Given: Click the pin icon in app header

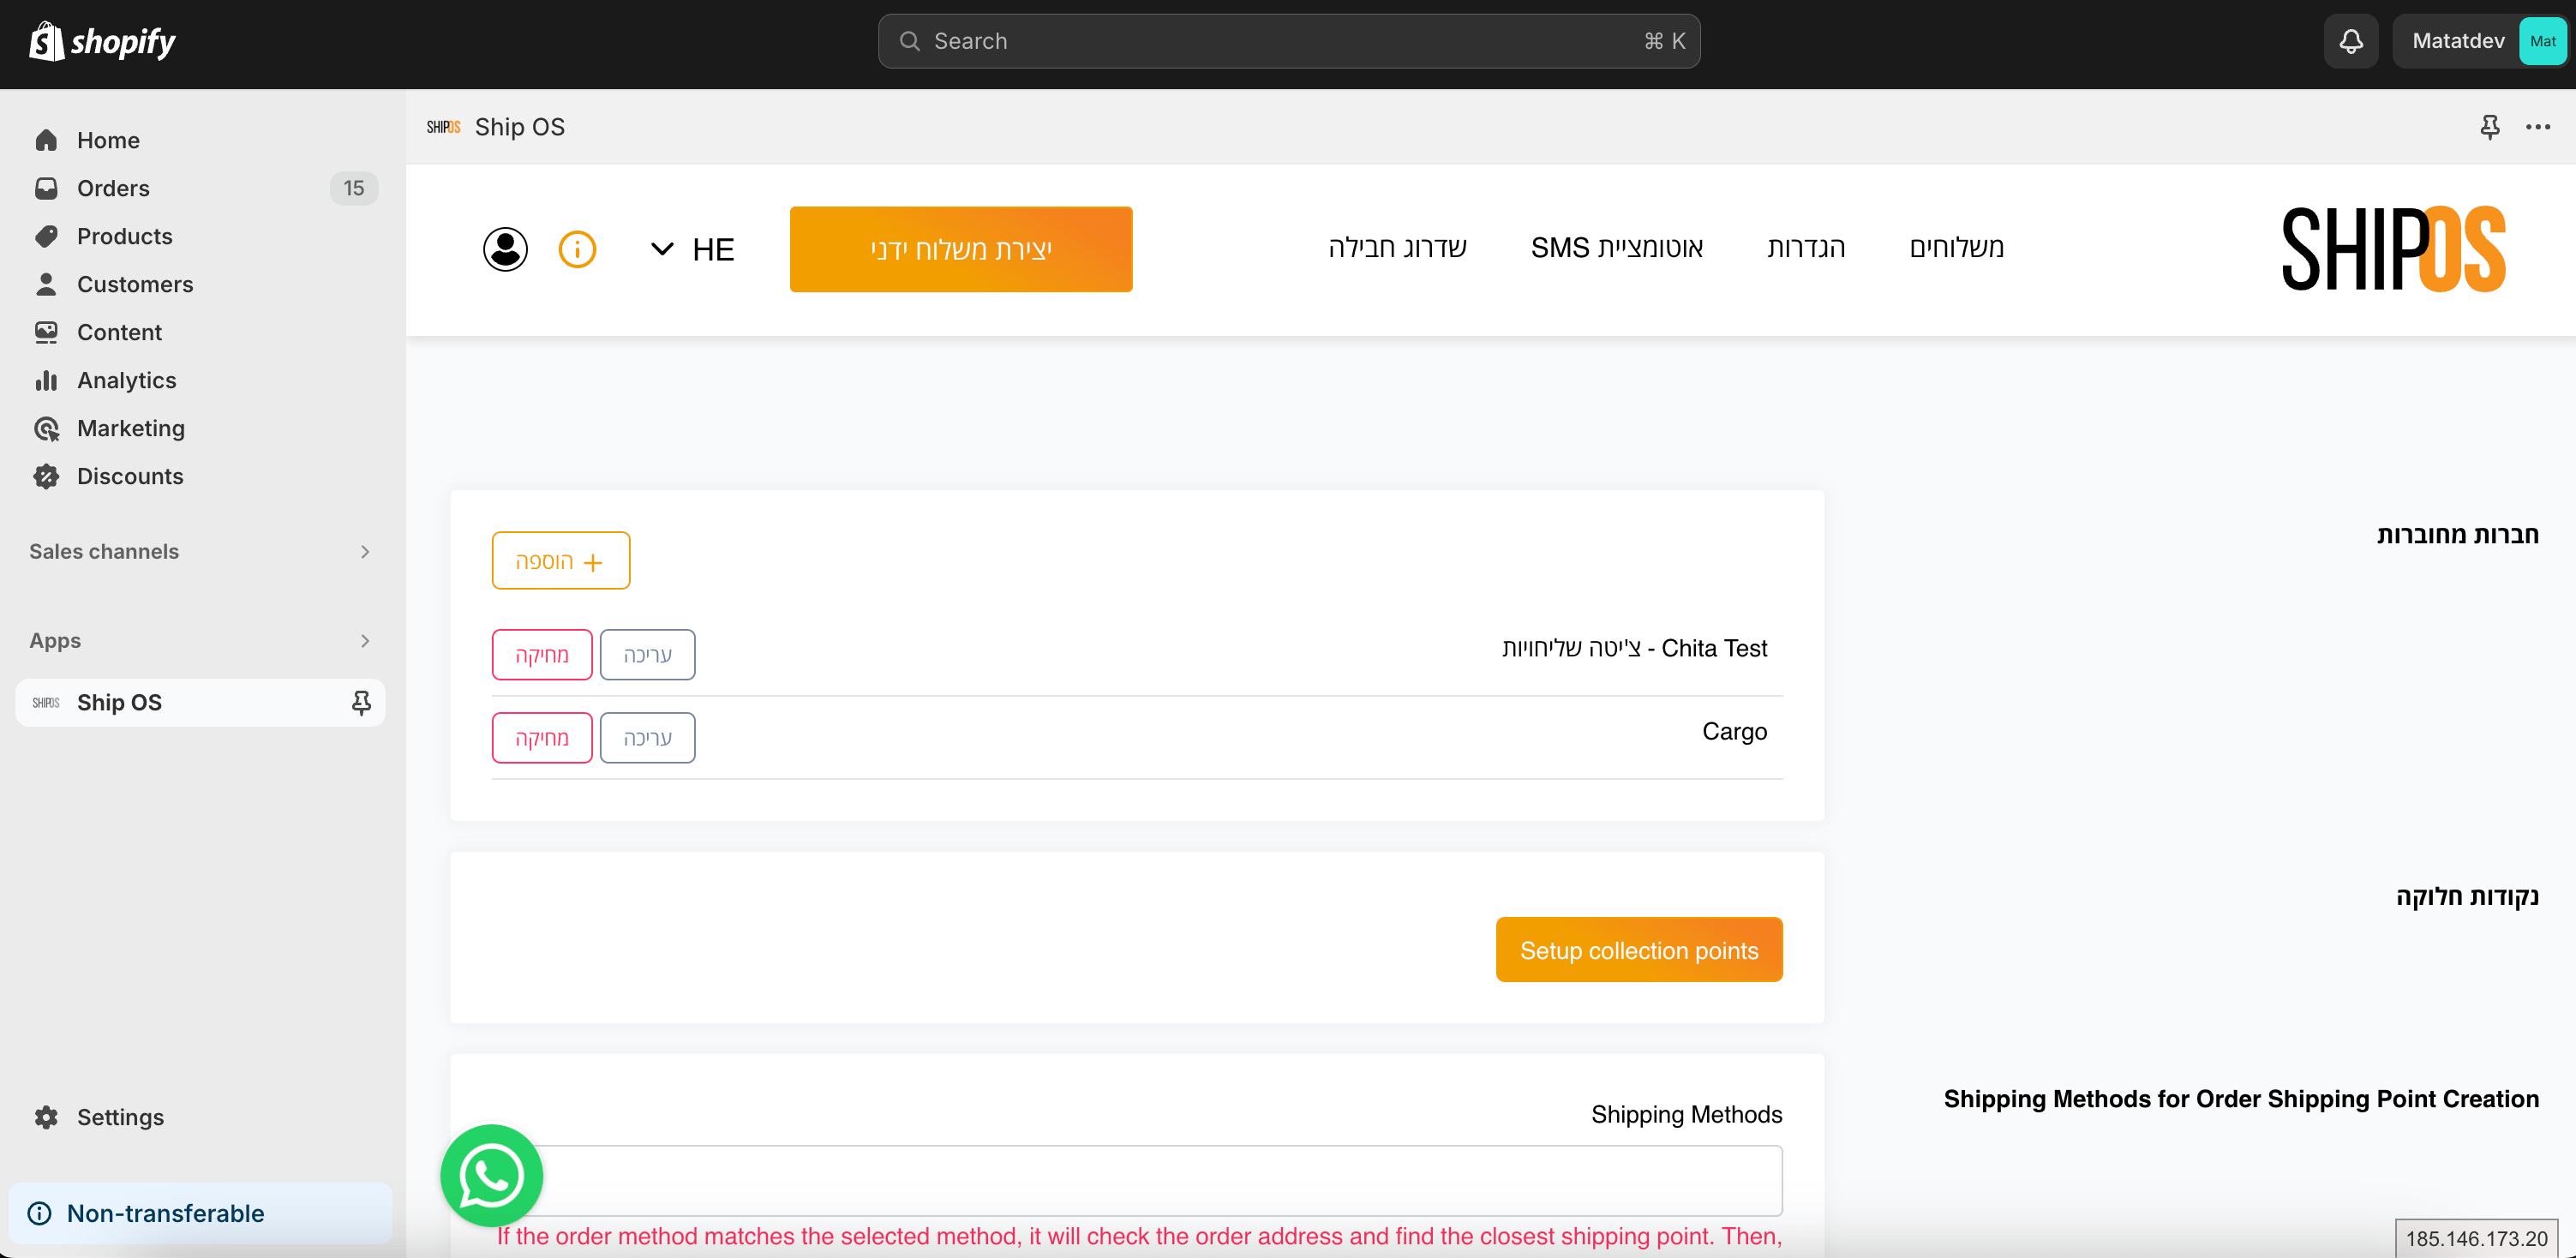Looking at the screenshot, I should 2490,127.
